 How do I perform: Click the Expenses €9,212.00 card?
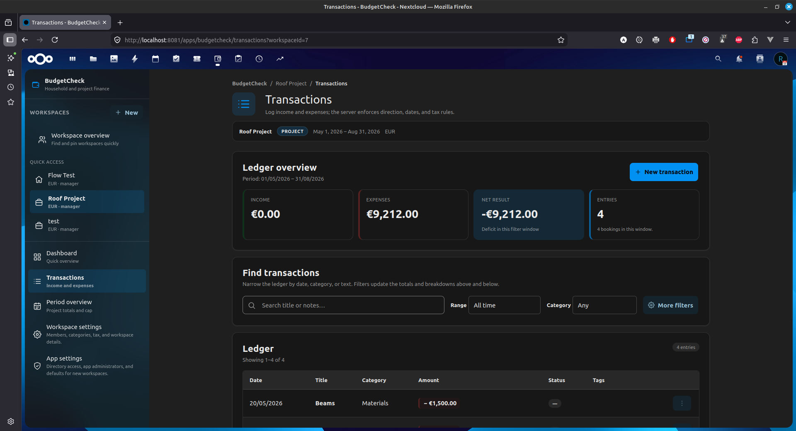(x=413, y=215)
